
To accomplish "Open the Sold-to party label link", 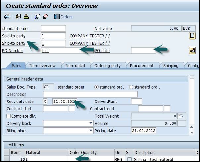I will [14, 36].
